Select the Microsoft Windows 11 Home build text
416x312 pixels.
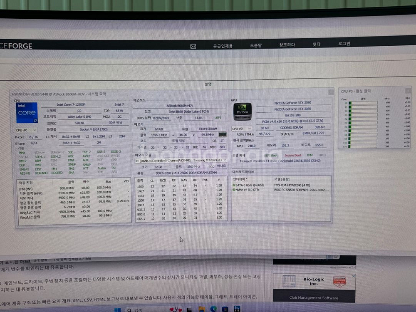click(280, 161)
